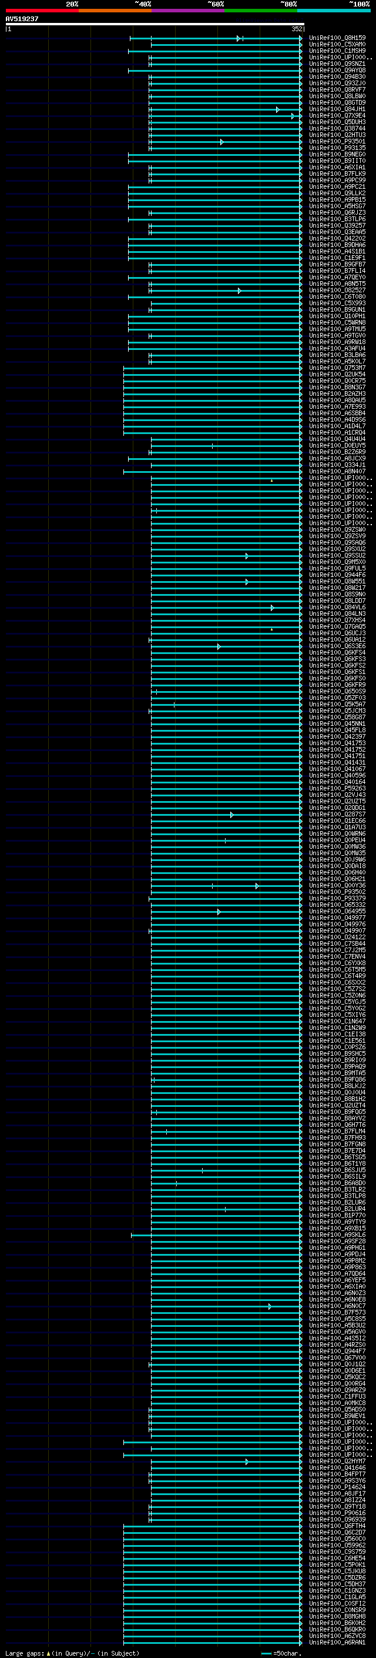Select the UniRef100_Q84JH1 label
Viewport: 376px width, 1658px height.
coord(337,109)
